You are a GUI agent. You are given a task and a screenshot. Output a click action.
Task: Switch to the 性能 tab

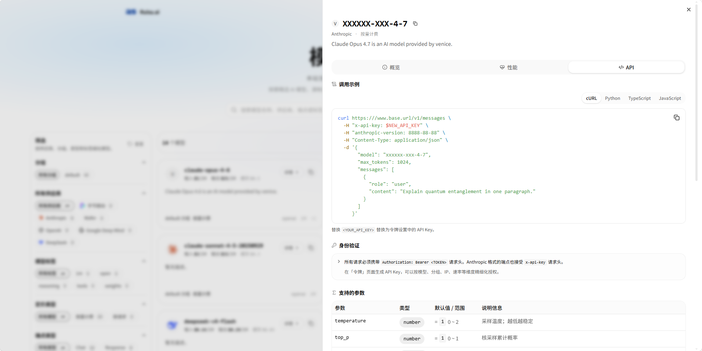coord(509,67)
